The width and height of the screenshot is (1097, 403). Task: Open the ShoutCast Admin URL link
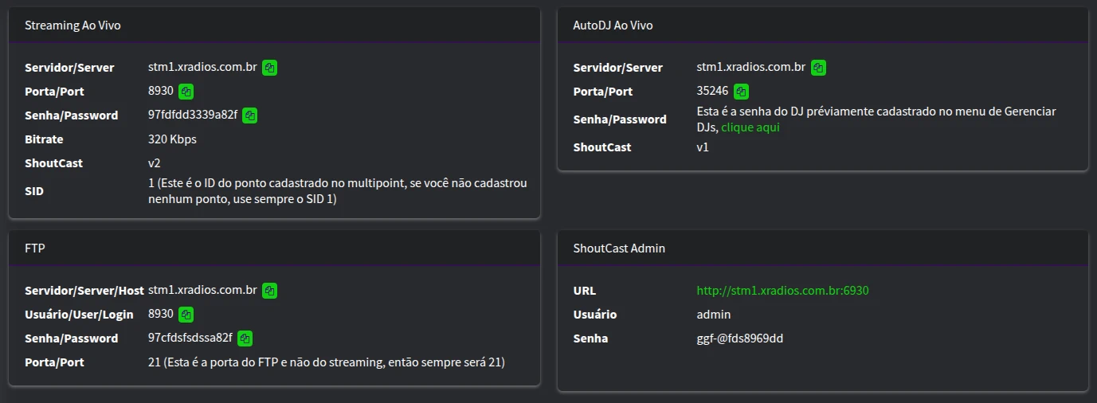point(782,291)
